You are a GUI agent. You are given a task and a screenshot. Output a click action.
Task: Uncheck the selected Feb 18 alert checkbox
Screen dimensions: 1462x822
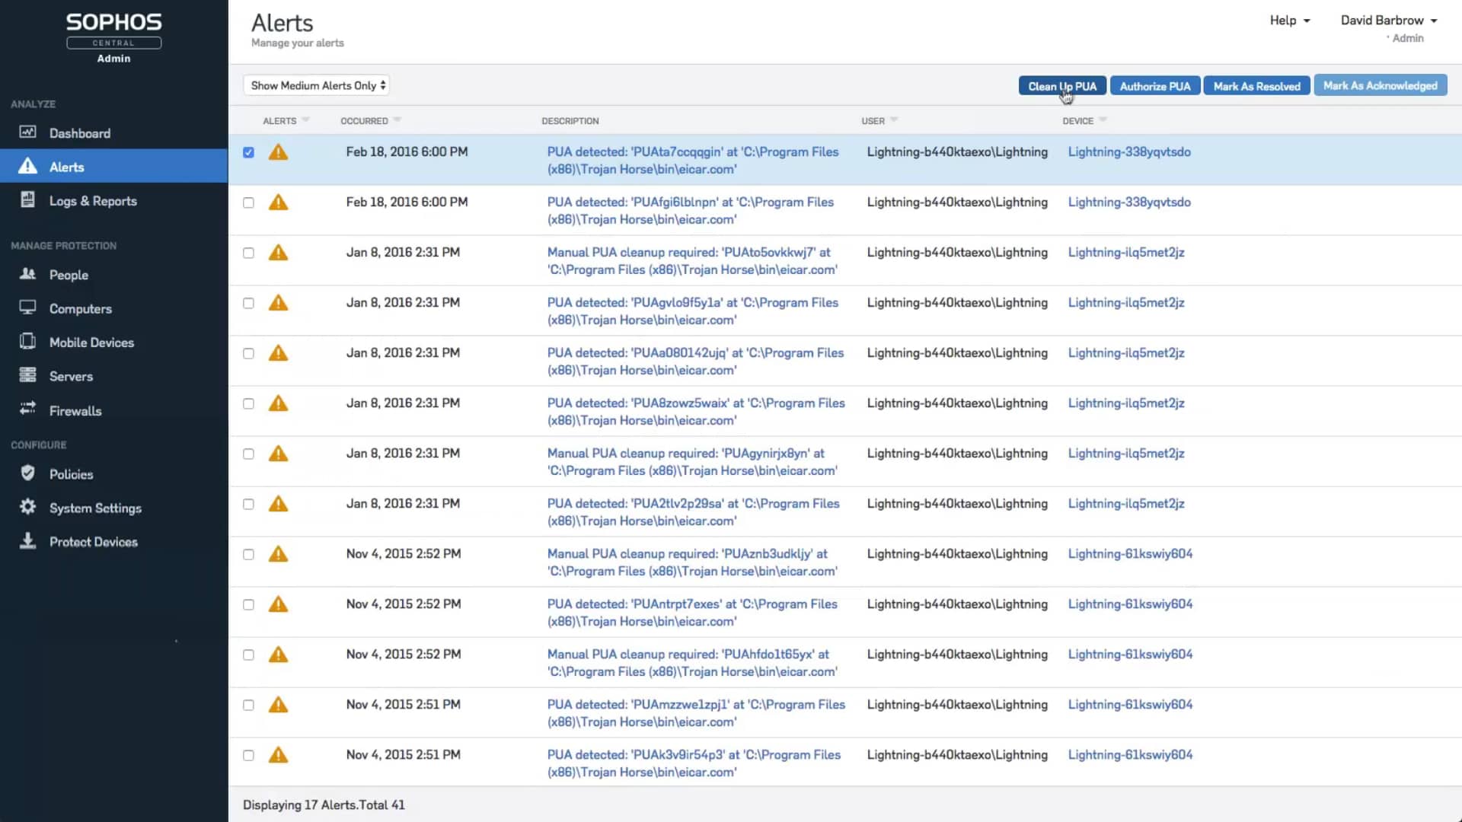[248, 152]
